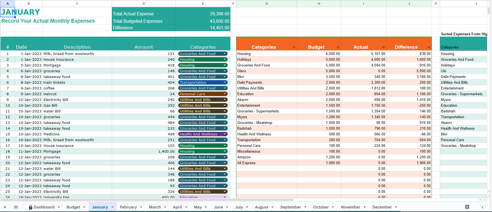Click the side panel collapse chevron

point(483,207)
